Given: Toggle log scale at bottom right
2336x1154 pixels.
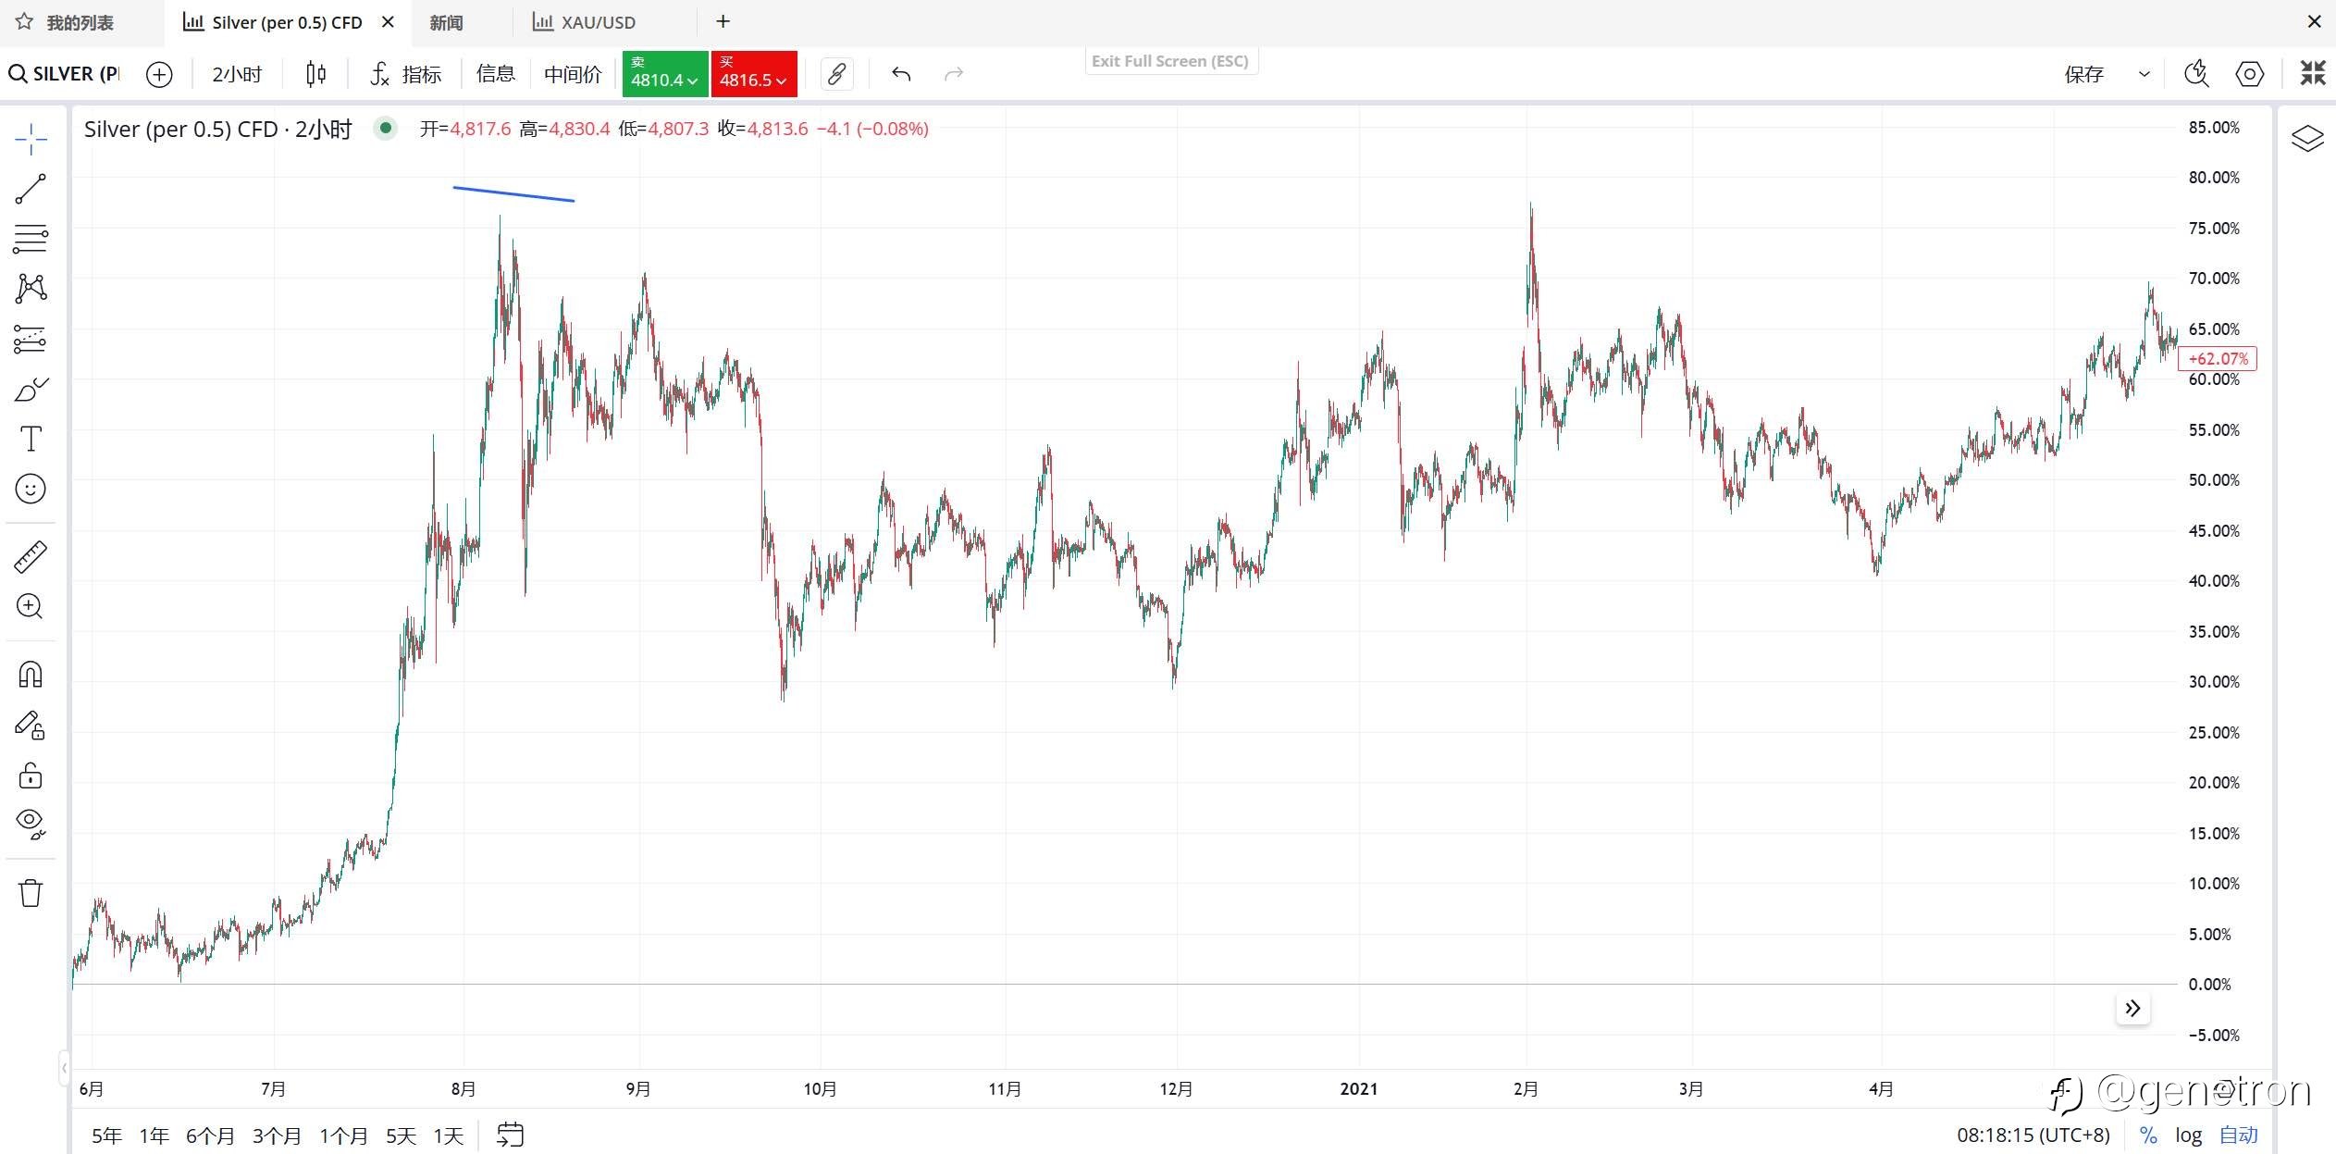Looking at the screenshot, I should pos(2188,1135).
